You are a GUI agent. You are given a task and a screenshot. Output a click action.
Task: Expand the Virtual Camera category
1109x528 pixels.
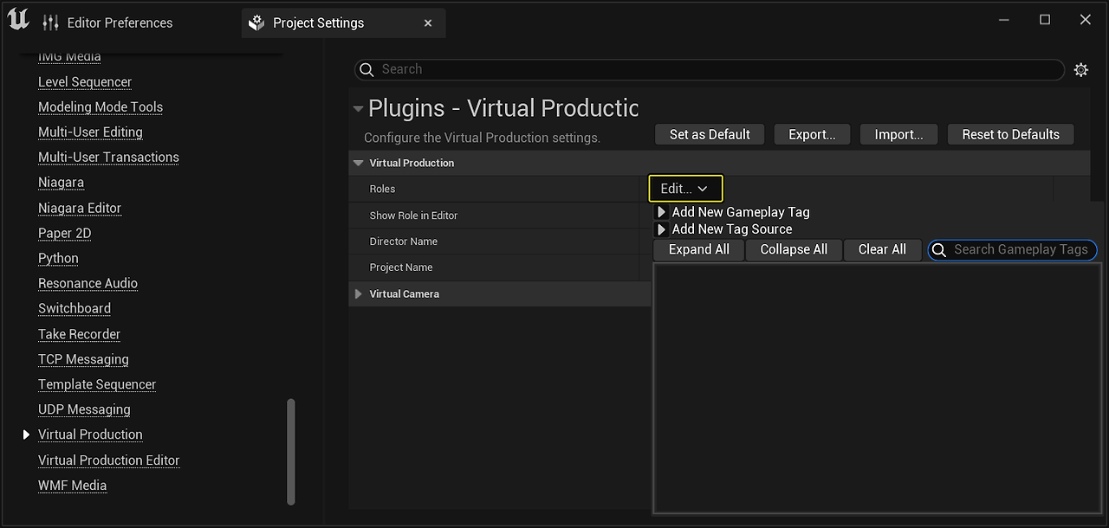pos(358,294)
